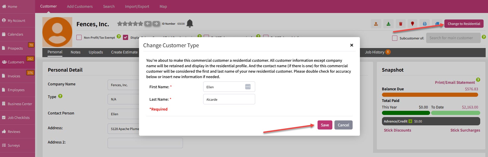The width and height of the screenshot is (488, 157).
Task: Click the green download icon button
Action: coord(388,24)
